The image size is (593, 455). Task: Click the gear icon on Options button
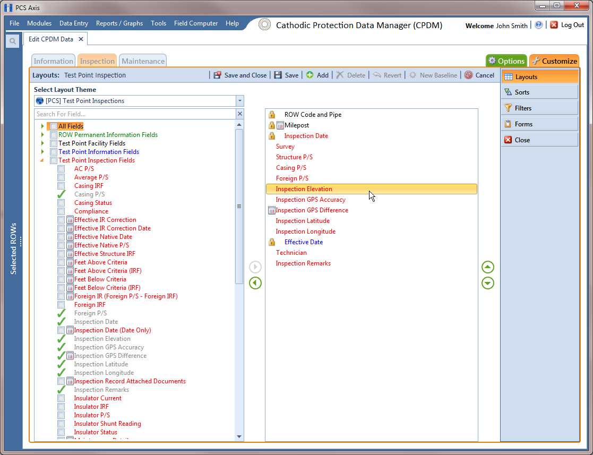tap(492, 61)
